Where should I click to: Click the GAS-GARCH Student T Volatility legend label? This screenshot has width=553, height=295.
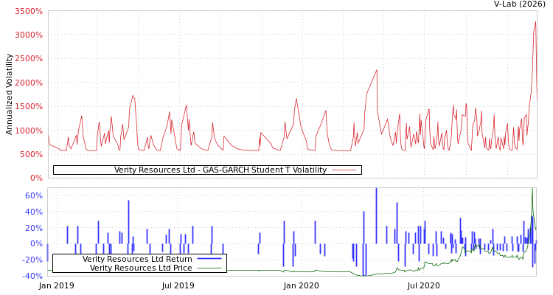point(220,170)
